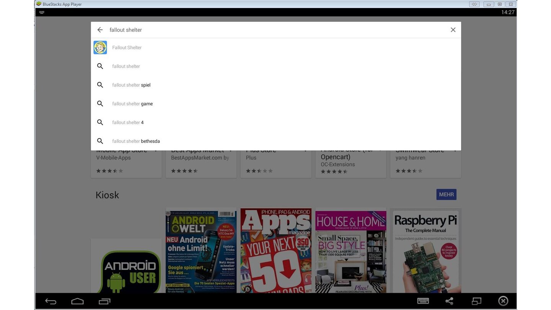Click the back arrow in search bar

(x=100, y=30)
